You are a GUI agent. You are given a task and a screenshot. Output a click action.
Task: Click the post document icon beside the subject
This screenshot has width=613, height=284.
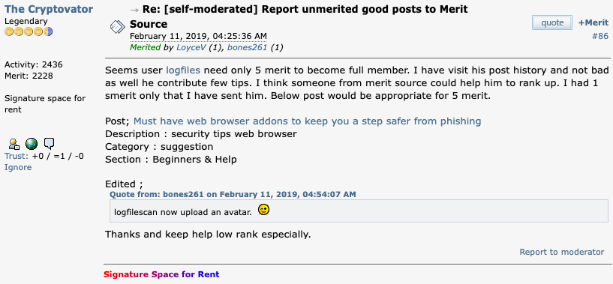pyautogui.click(x=117, y=27)
